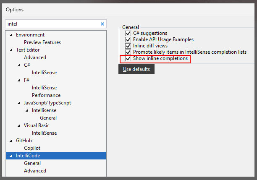Click the 'Enable API Usage Examples' label
This screenshot has height=180, width=257.
click(163, 39)
